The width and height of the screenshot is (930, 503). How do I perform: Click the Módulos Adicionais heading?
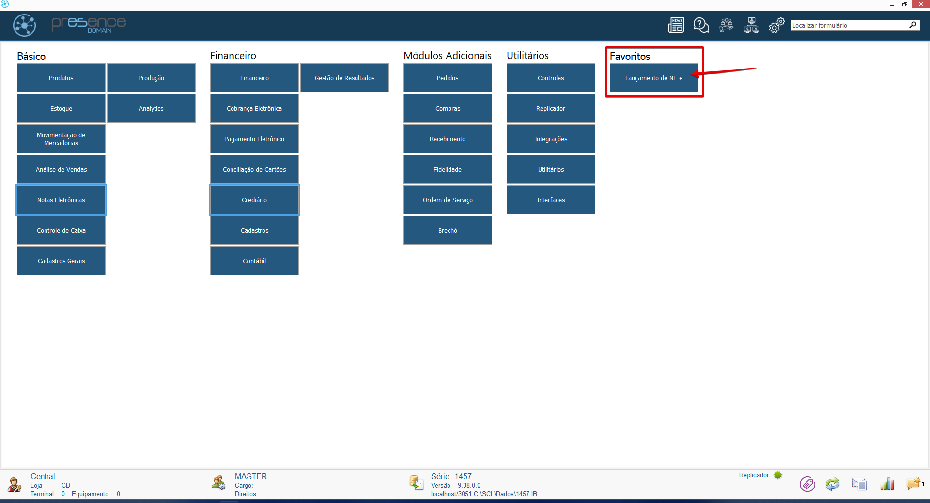click(x=448, y=56)
